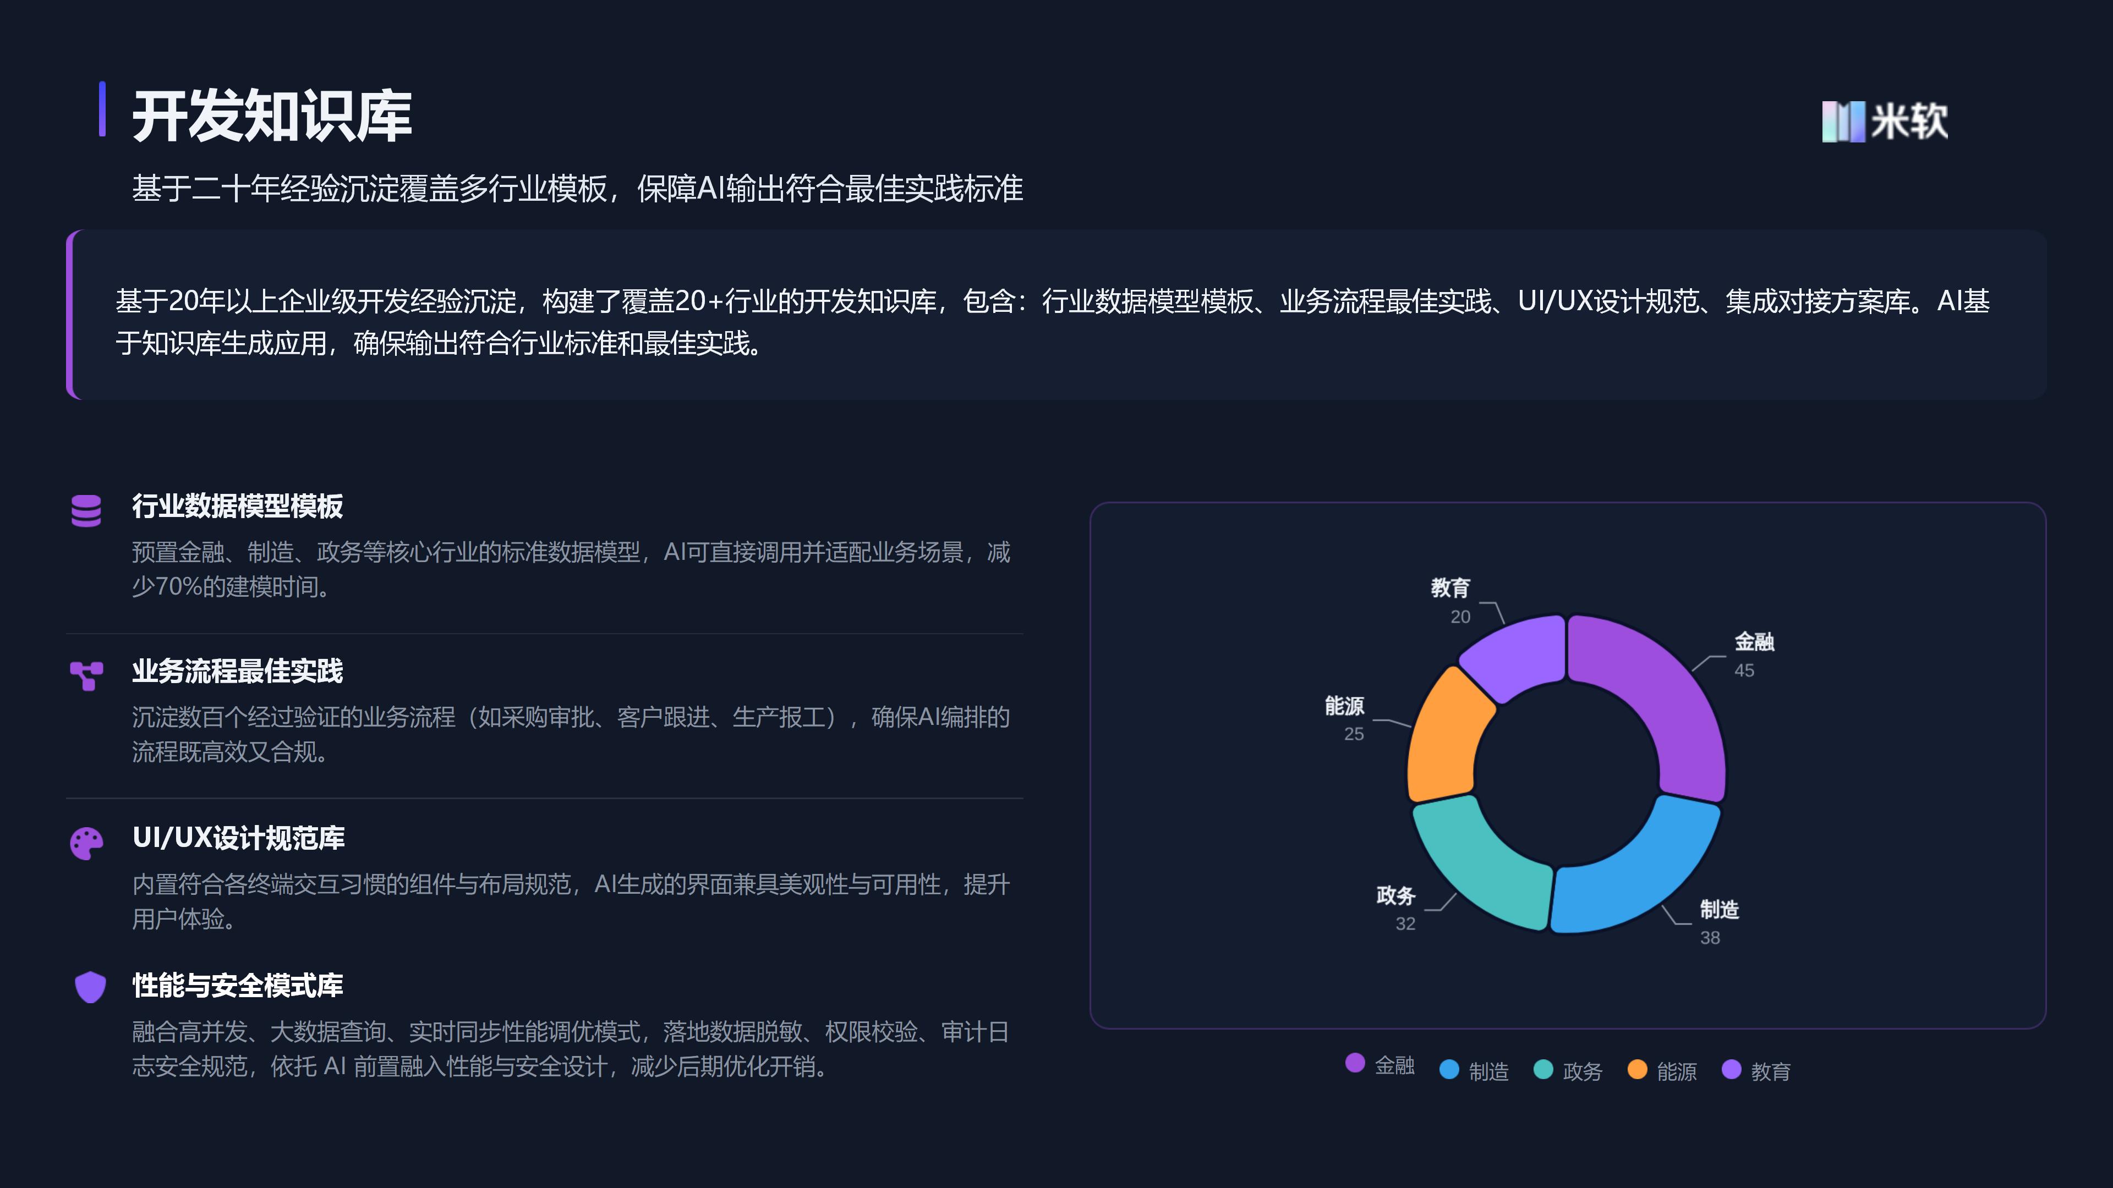Click the database icon beside 行业数据模型模板

click(86, 510)
